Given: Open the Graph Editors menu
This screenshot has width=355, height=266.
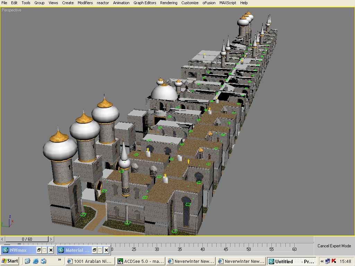Looking at the screenshot, I should click(x=145, y=3).
